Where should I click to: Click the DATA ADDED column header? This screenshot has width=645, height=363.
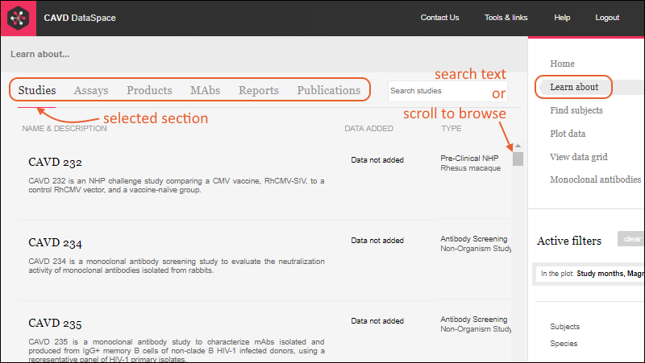pos(368,129)
